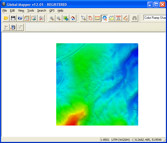Click the Zoom In magnifier icon
The height and width of the screenshot is (143, 167).
(52, 18)
